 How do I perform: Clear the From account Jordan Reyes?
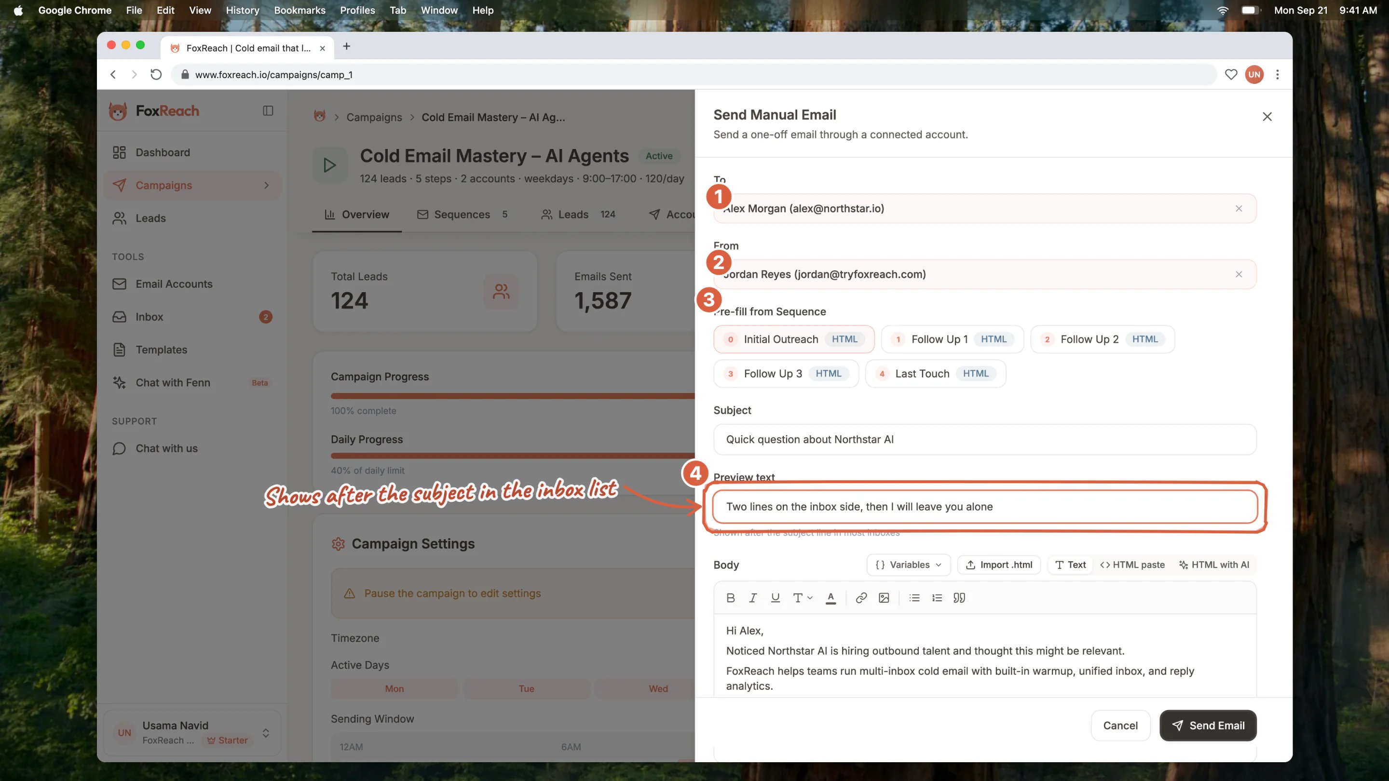coord(1239,274)
